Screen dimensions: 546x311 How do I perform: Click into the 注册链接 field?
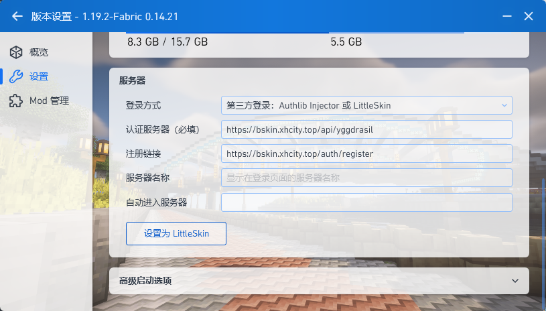coord(366,153)
